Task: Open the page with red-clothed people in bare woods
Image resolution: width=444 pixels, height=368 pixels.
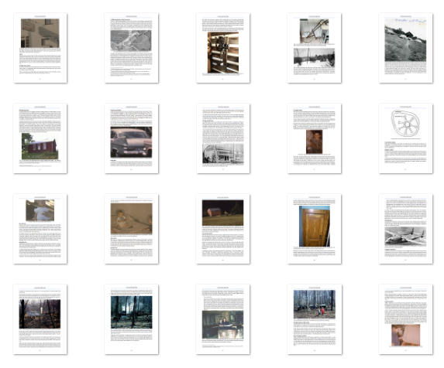Action: (x=315, y=319)
